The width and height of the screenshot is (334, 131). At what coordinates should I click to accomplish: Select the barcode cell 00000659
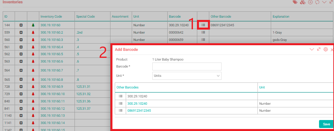(x=176, y=40)
